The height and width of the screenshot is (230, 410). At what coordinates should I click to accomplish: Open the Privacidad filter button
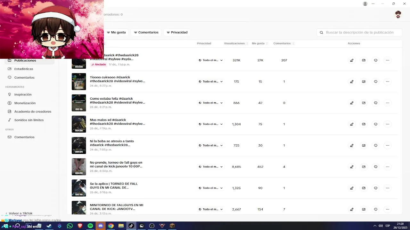pyautogui.click(x=177, y=32)
